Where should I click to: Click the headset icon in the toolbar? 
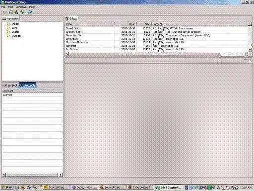click(x=11, y=12)
